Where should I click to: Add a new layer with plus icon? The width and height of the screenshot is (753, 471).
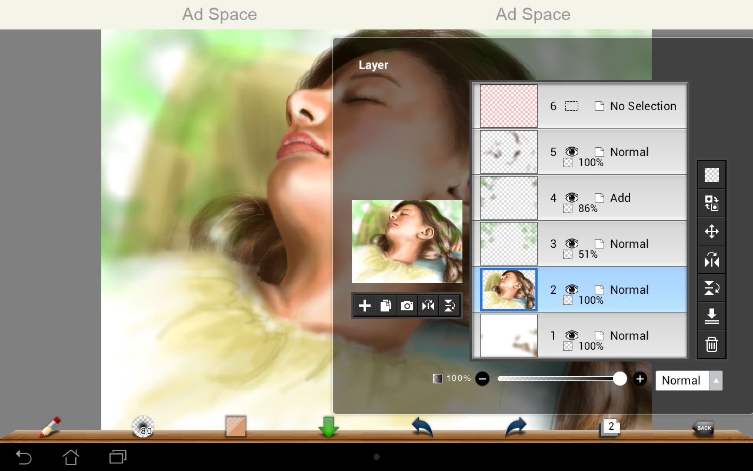pos(365,306)
